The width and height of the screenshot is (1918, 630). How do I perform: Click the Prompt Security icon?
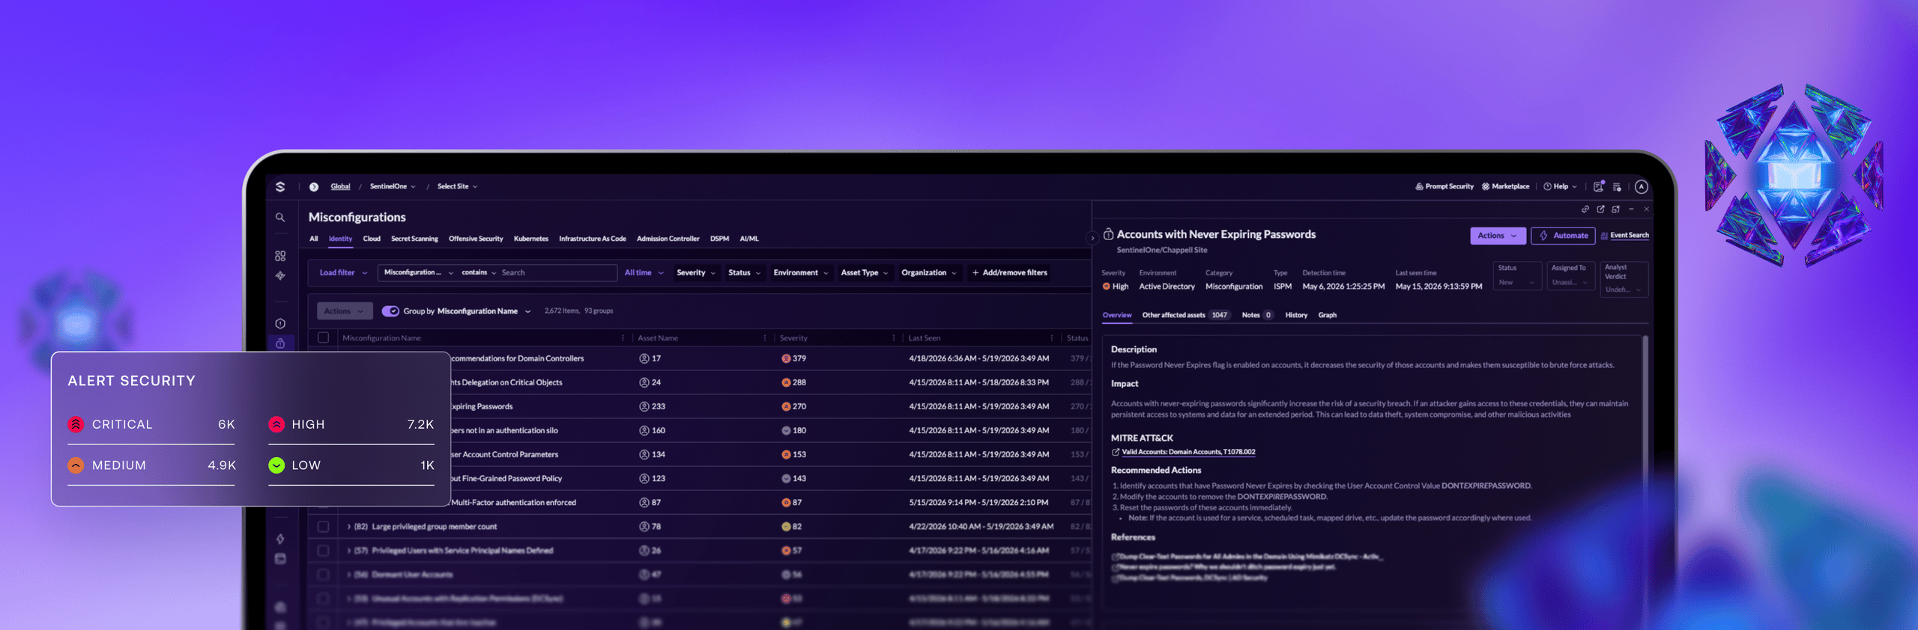coord(1419,186)
